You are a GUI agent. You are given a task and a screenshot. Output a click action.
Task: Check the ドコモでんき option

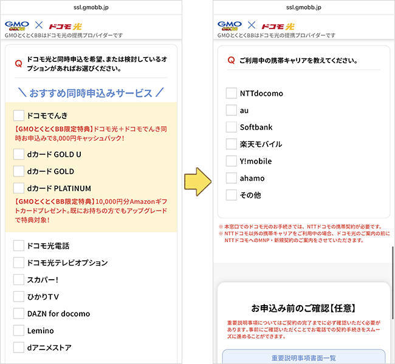click(19, 115)
